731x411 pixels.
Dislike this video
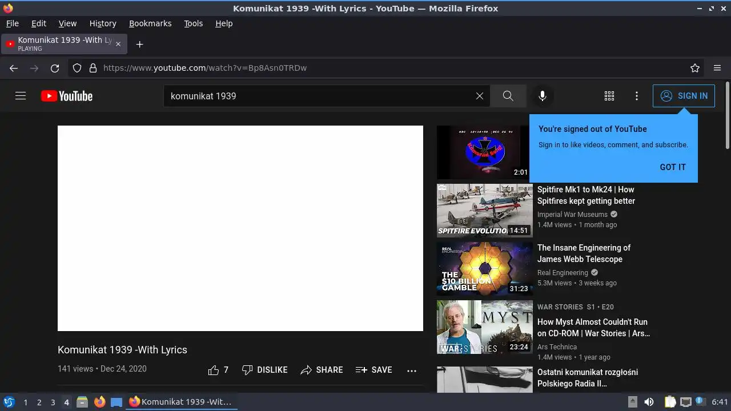coord(265,370)
